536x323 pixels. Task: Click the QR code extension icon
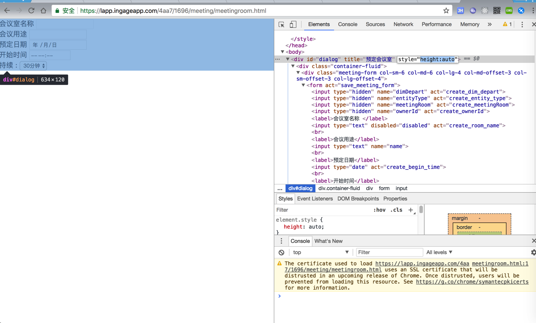(x=497, y=11)
